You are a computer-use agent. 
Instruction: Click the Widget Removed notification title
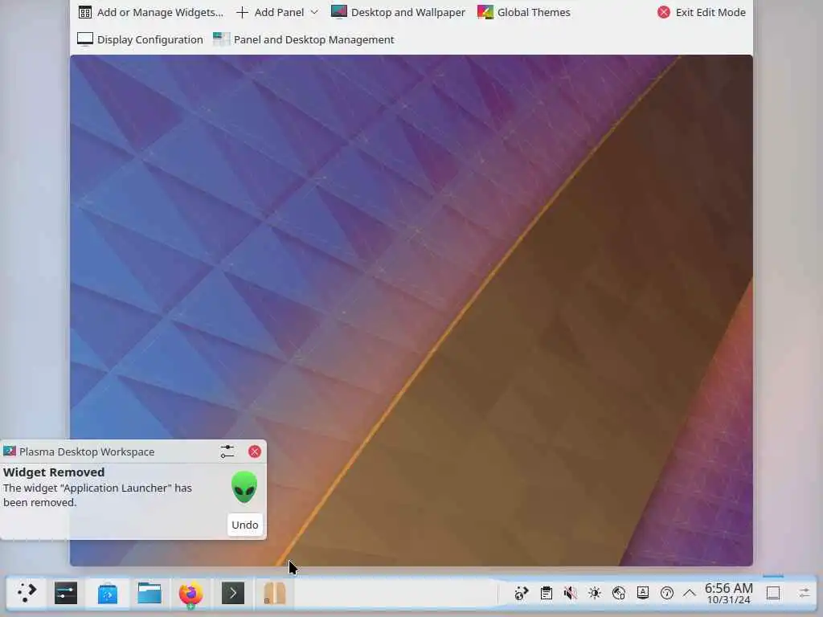tap(54, 472)
